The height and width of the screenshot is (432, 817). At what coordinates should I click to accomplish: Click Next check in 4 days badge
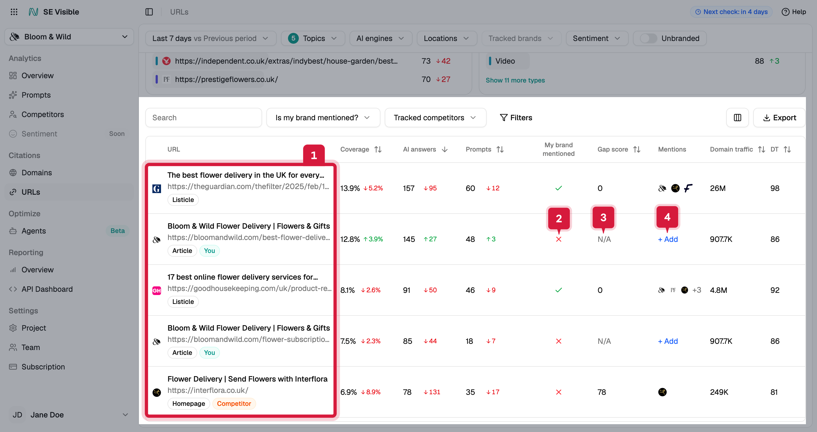(x=731, y=12)
